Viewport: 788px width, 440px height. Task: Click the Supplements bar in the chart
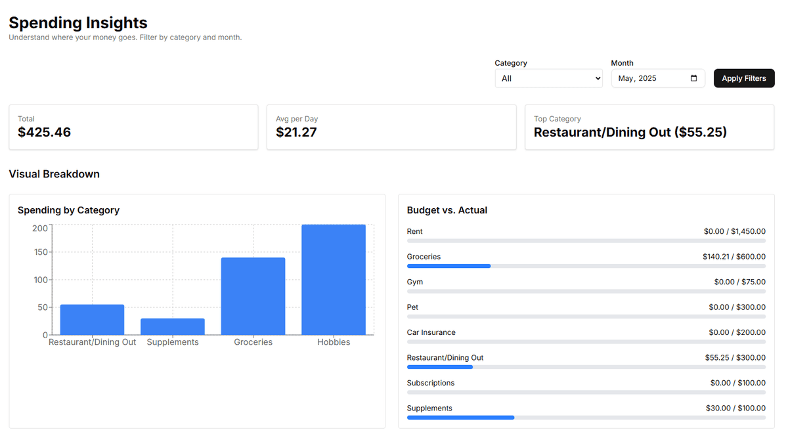[x=172, y=327]
